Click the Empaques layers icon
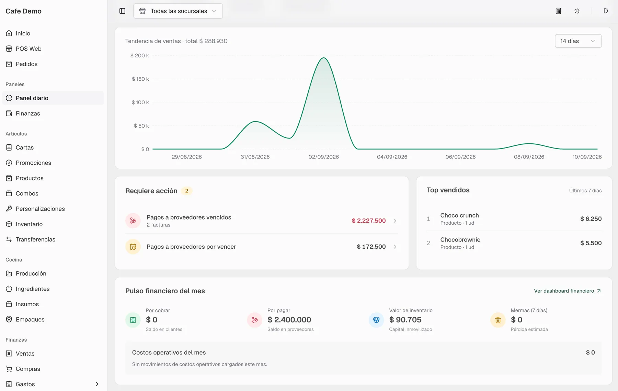This screenshot has width=618, height=391. click(x=9, y=320)
